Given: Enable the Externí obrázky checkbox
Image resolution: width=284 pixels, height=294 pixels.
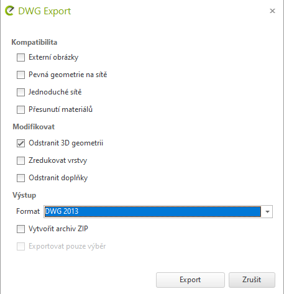Looking at the screenshot, I should click(21, 57).
